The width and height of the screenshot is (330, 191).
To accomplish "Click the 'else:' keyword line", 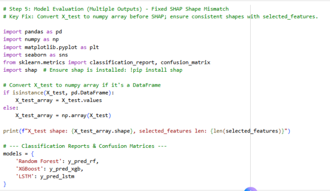I will point(11,108).
